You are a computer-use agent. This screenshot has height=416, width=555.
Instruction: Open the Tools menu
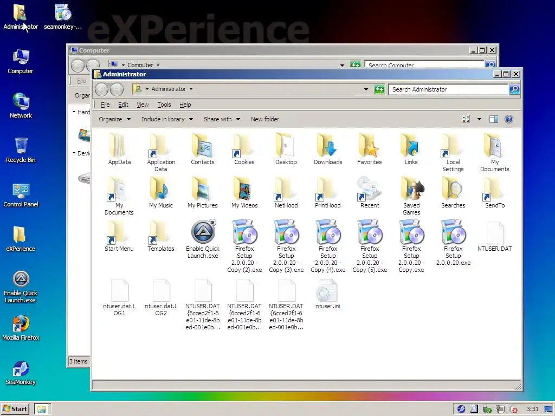(x=164, y=105)
